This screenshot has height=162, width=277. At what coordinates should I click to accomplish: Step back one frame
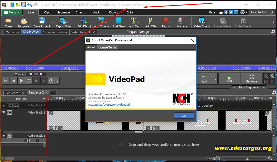(x=14, y=81)
